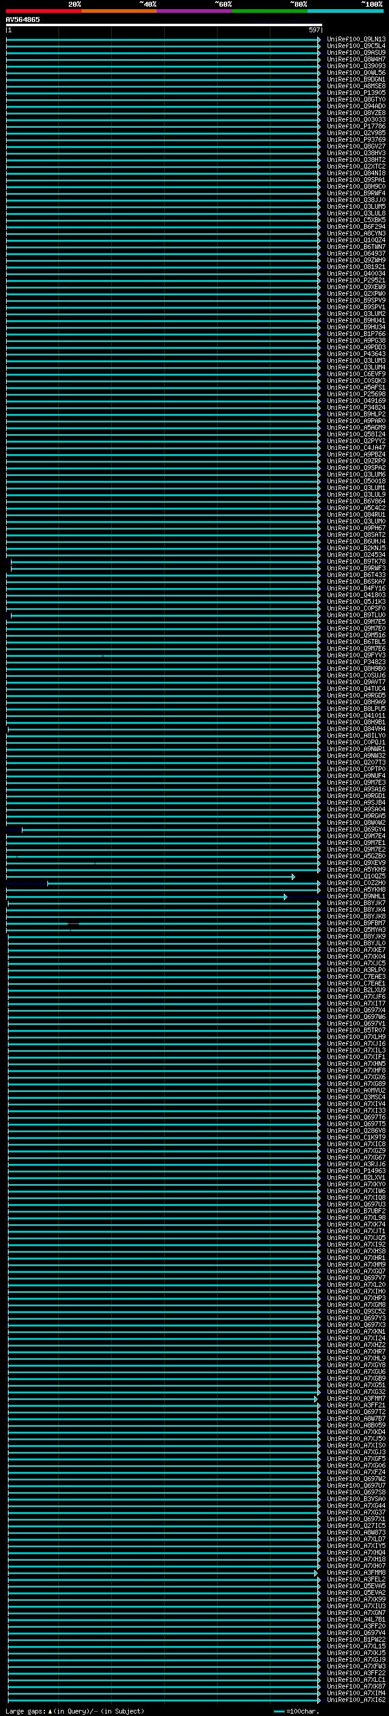Click the end position marker 597
Image resolution: width=389 pixels, height=1716 pixels.
pos(314,30)
